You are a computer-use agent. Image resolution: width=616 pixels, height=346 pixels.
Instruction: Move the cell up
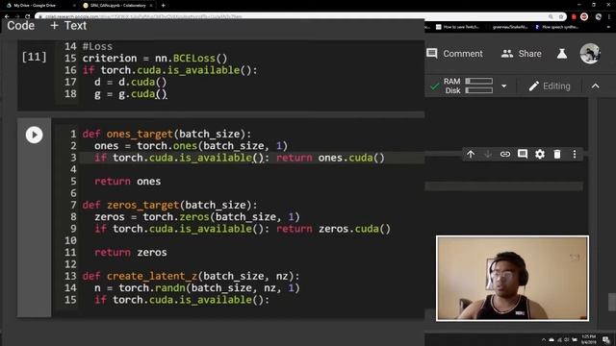click(471, 154)
